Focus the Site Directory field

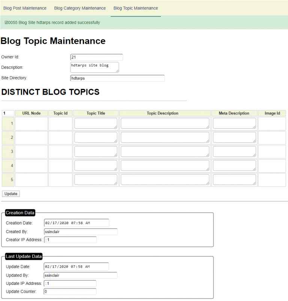point(117,78)
